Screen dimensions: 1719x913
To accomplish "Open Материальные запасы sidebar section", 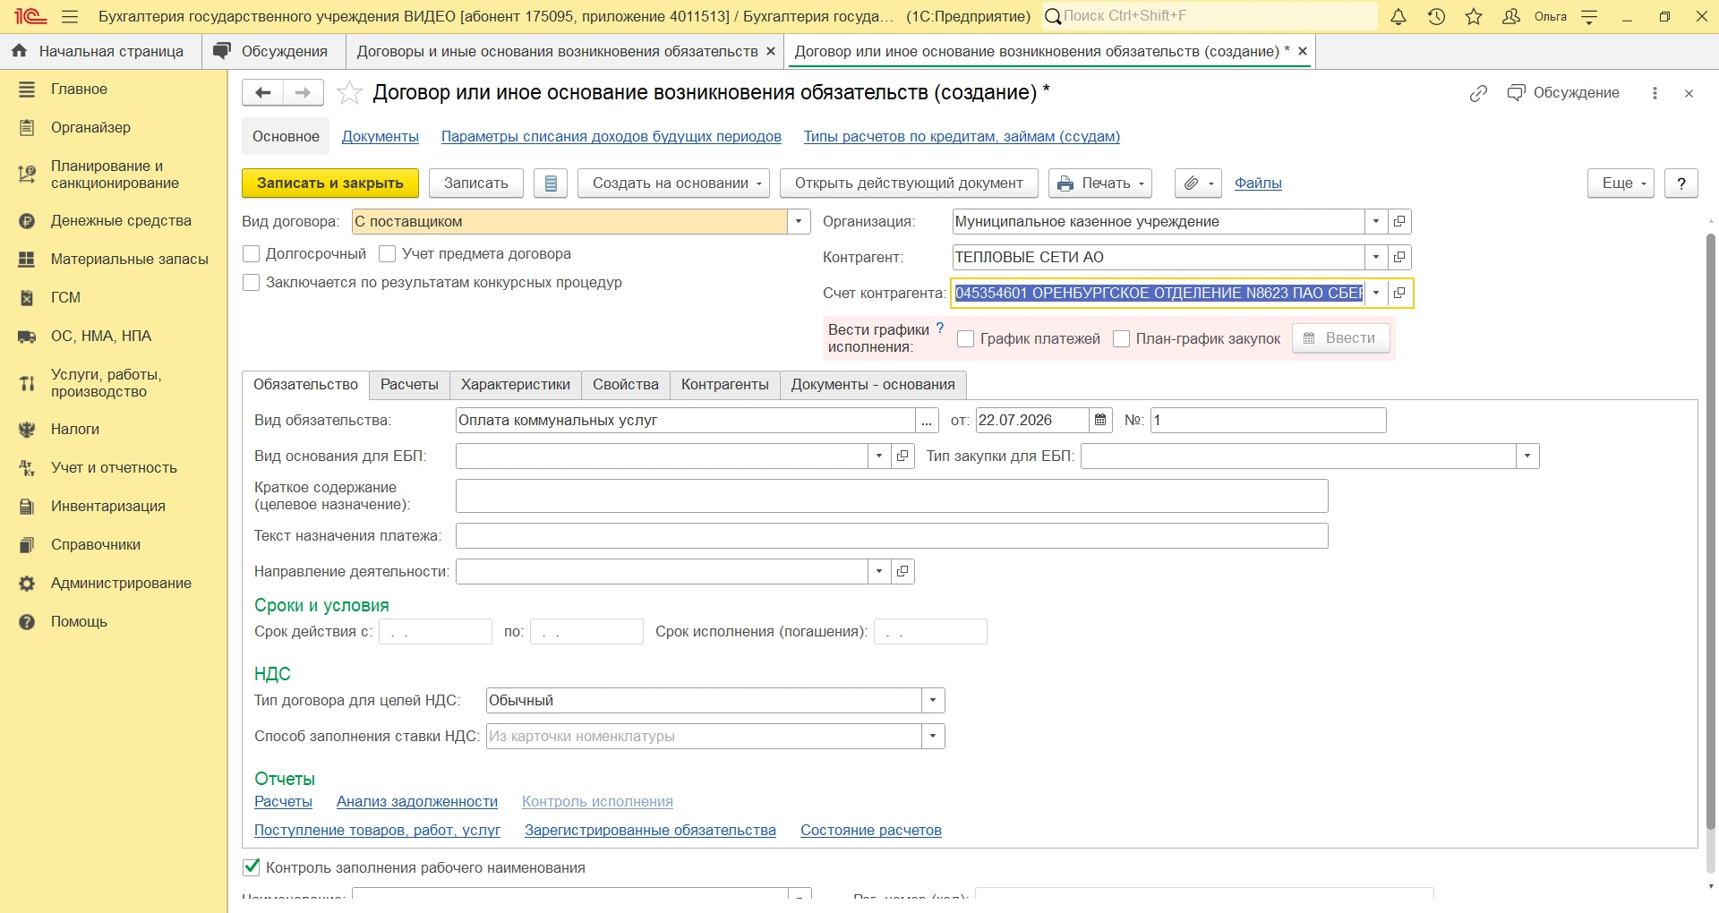I will 114,260.
